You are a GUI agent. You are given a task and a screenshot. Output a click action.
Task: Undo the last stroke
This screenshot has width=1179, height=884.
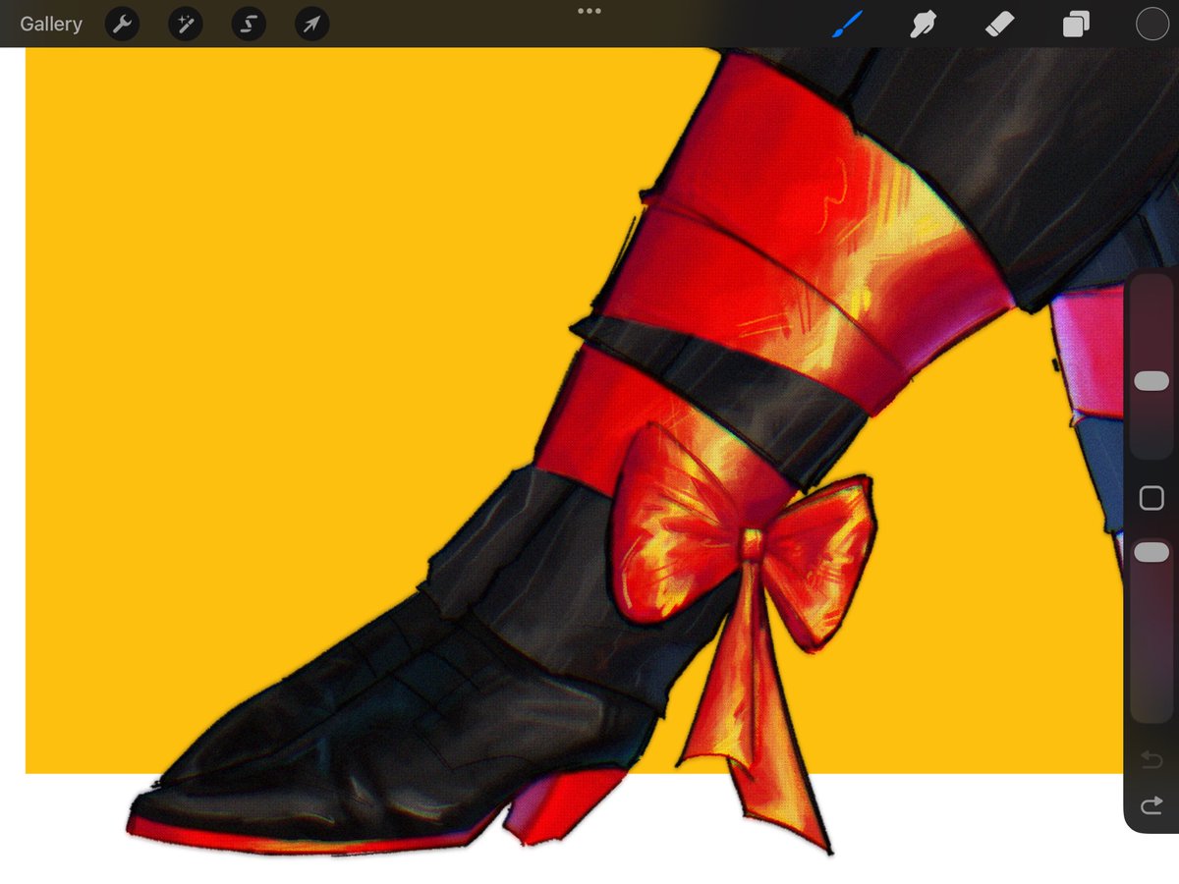pos(1151,759)
